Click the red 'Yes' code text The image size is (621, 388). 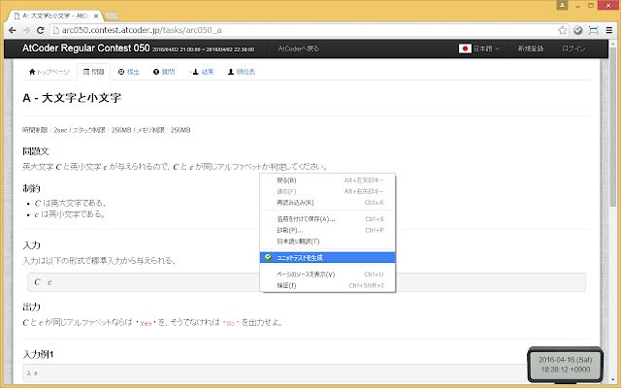click(146, 323)
